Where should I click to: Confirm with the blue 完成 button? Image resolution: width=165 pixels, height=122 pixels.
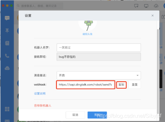click(x=97, y=115)
